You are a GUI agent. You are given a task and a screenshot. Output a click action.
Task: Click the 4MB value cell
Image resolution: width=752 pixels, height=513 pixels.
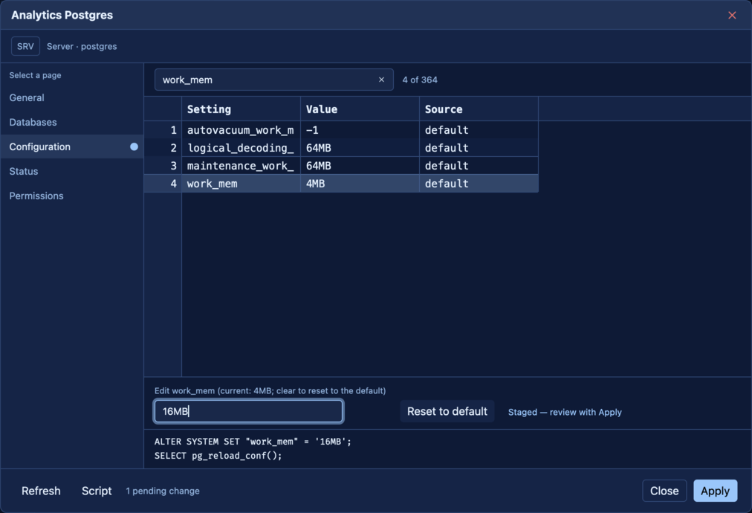pyautogui.click(x=360, y=184)
